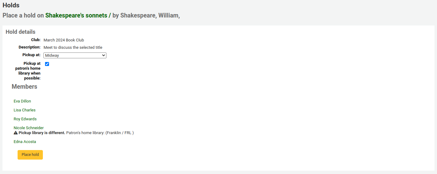Image resolution: width=437 pixels, height=174 pixels.
Task: Click the March 2024 Book Club name text
Action: (x=64, y=40)
